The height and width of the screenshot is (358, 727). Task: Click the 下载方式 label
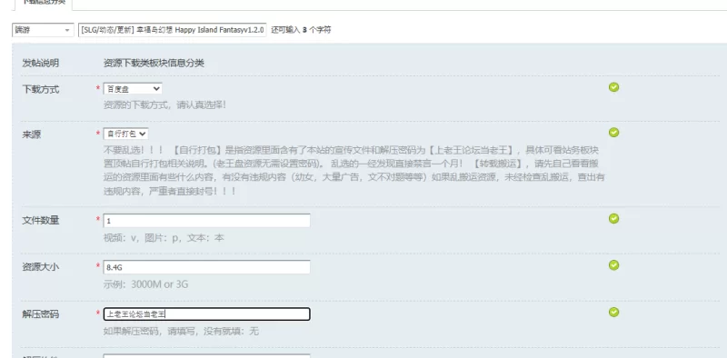tap(41, 89)
